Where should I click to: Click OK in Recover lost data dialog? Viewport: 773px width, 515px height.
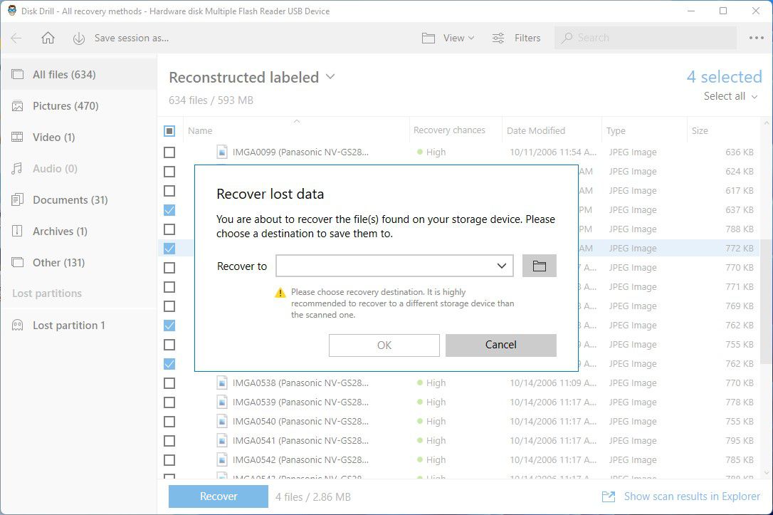tap(384, 345)
